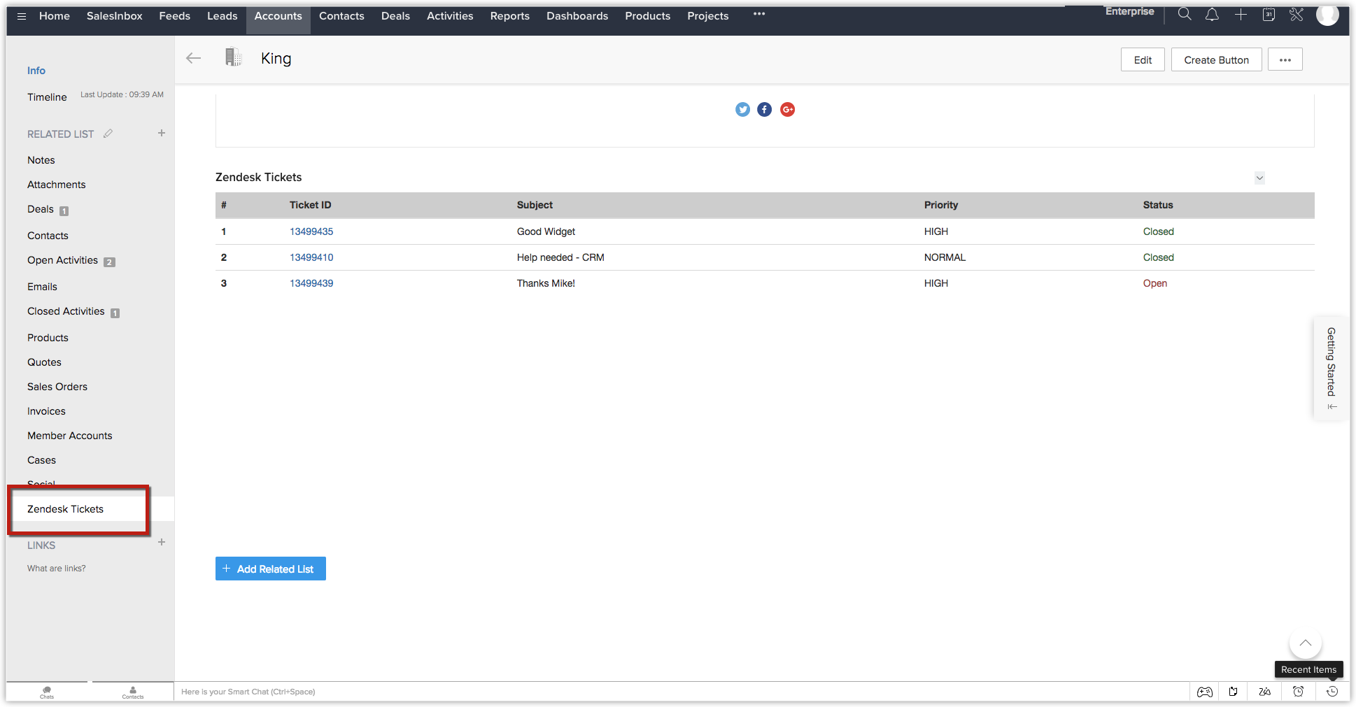This screenshot has width=1356, height=707.
Task: Open the notifications bell
Action: pyautogui.click(x=1212, y=15)
